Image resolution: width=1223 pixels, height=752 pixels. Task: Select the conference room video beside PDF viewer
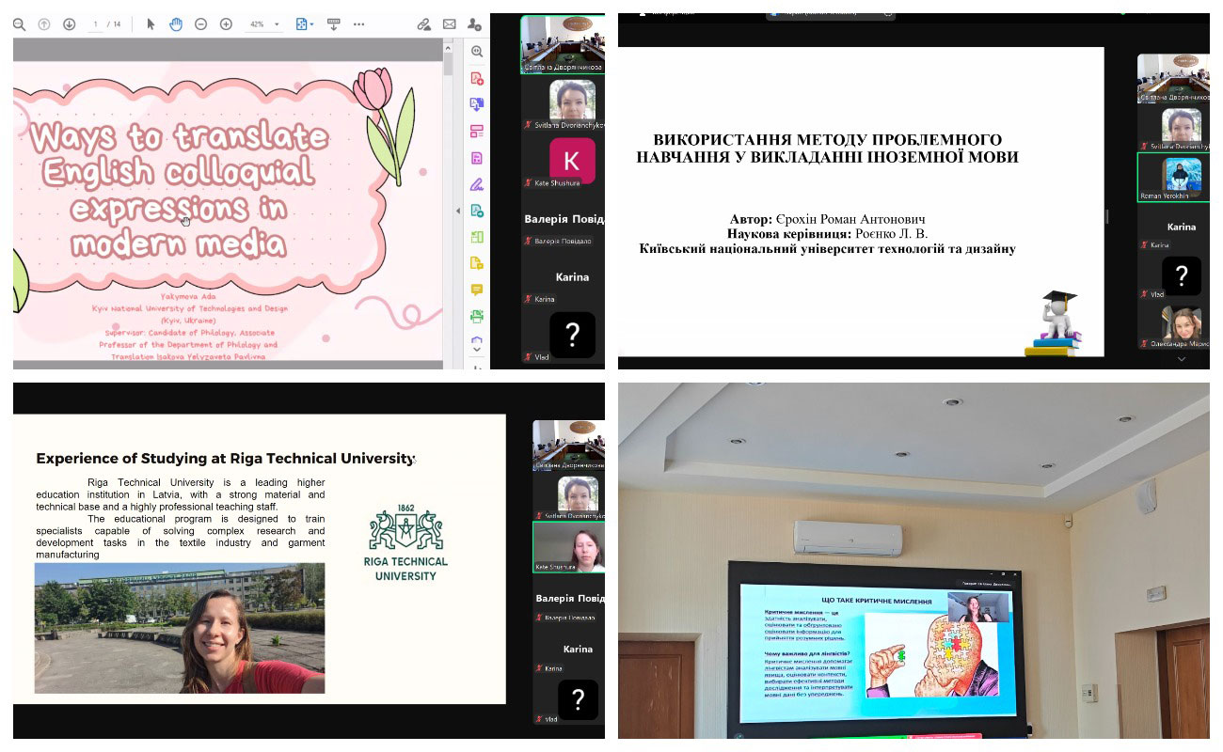(x=563, y=44)
